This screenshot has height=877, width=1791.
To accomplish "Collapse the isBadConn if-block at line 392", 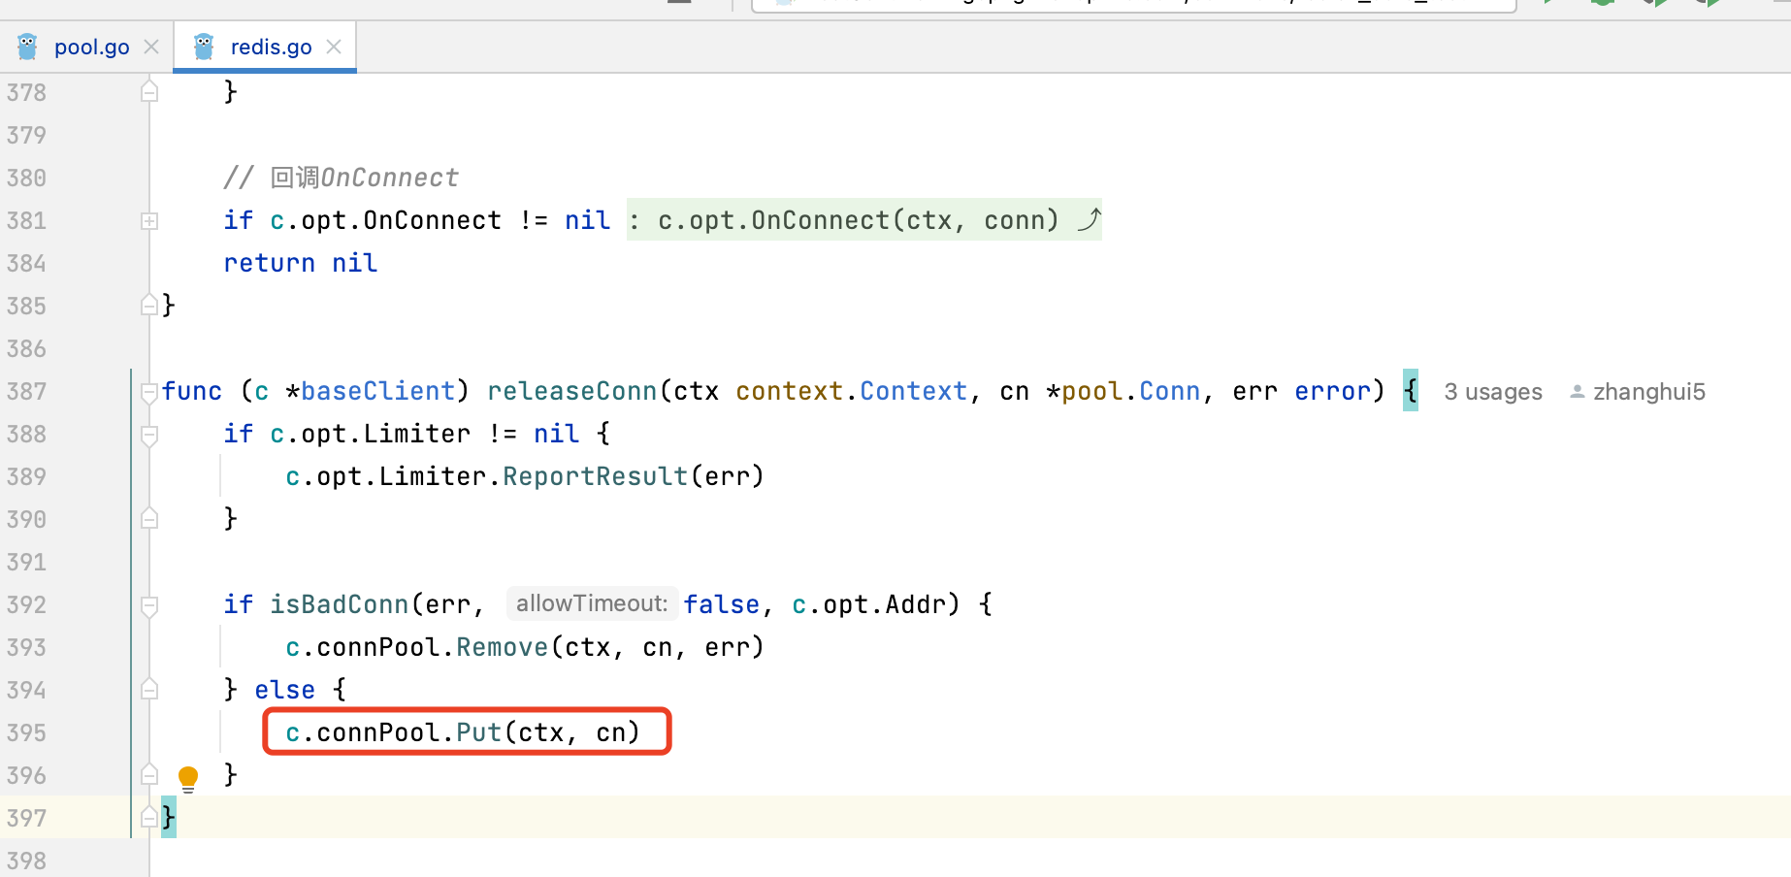I will (x=149, y=605).
